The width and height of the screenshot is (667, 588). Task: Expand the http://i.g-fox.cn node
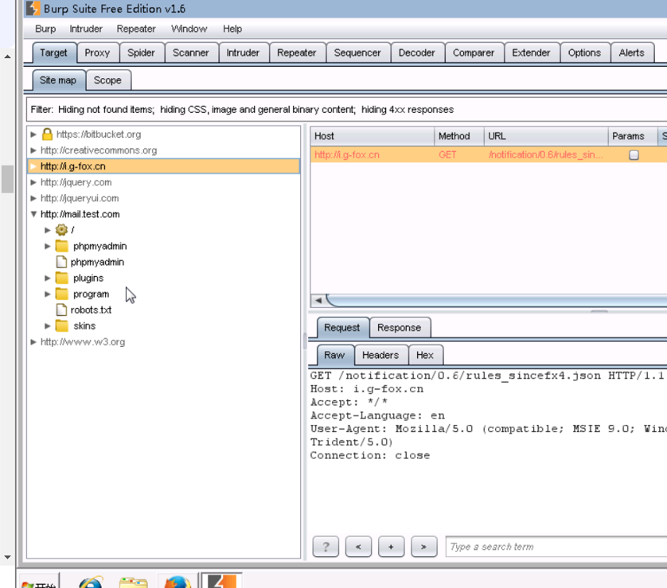point(33,166)
